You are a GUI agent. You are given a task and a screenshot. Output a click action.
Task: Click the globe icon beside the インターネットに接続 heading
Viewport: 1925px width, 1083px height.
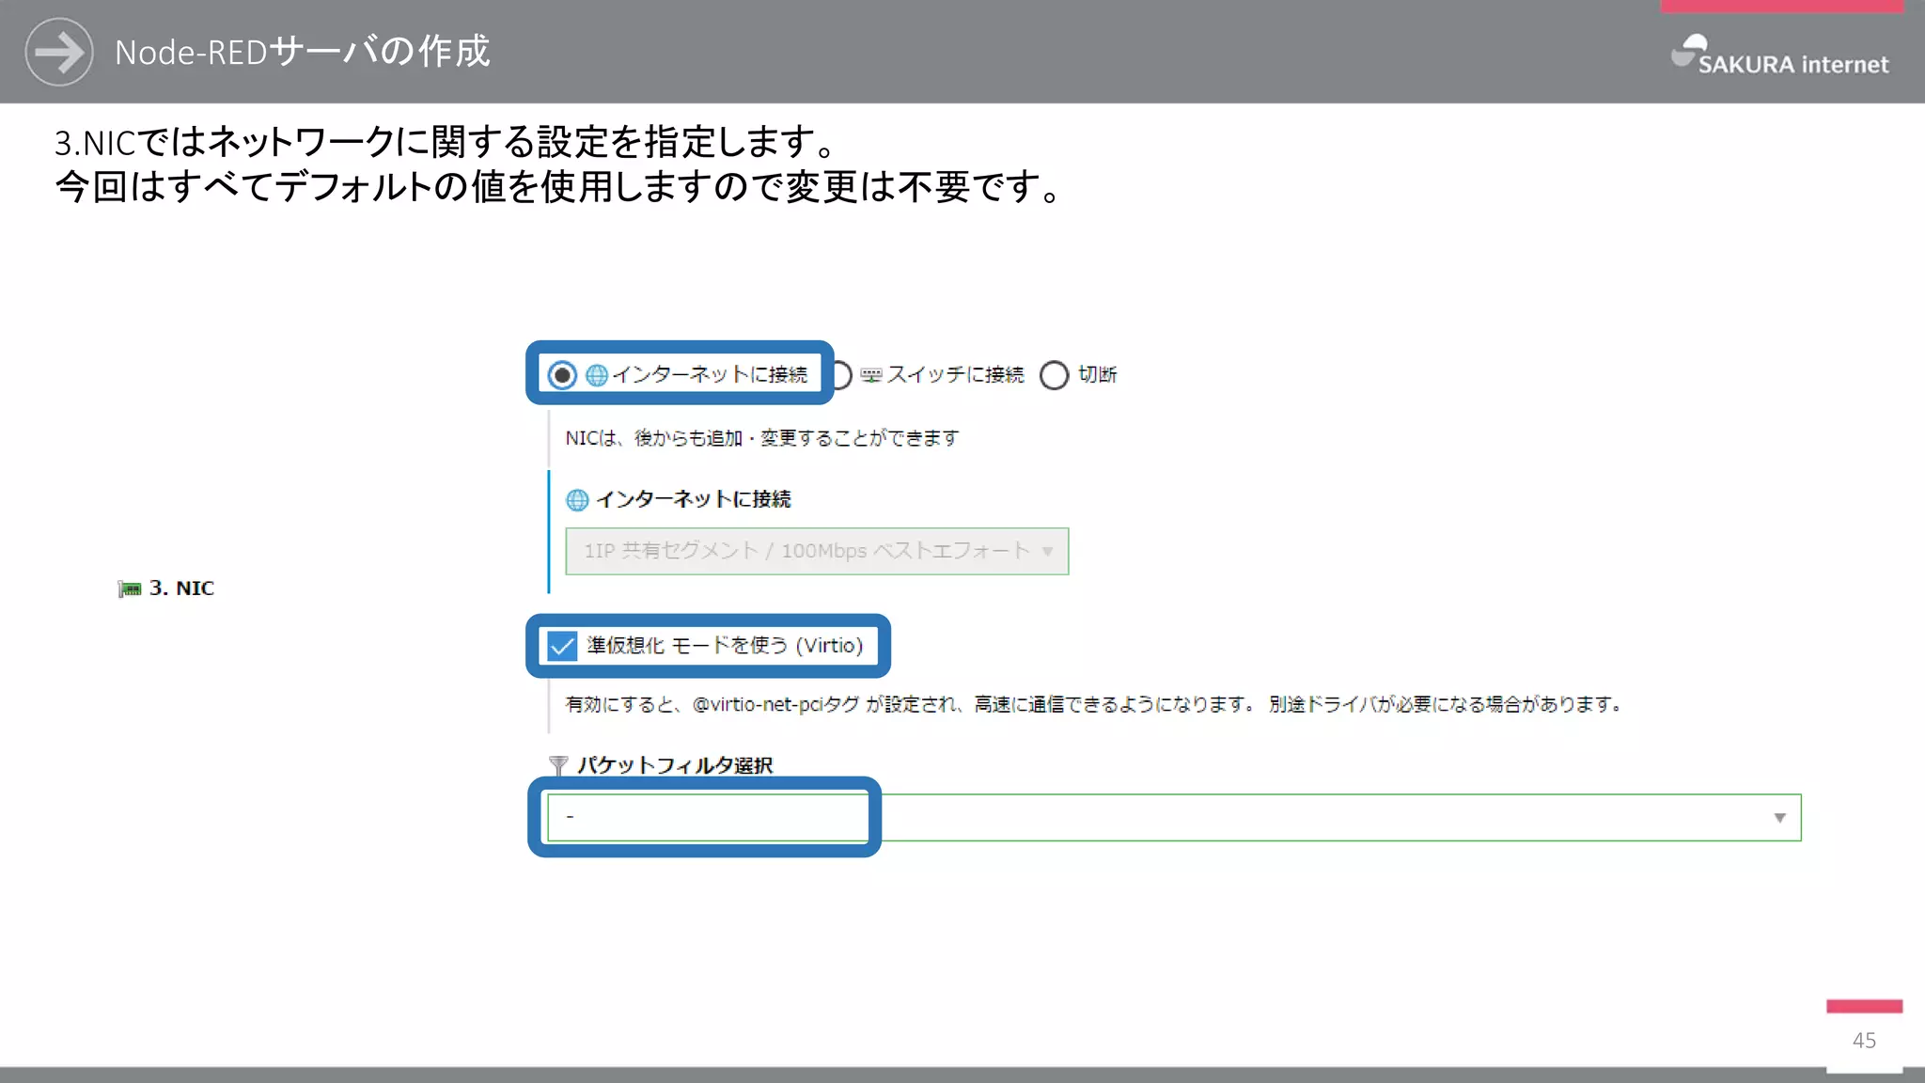[x=577, y=500]
